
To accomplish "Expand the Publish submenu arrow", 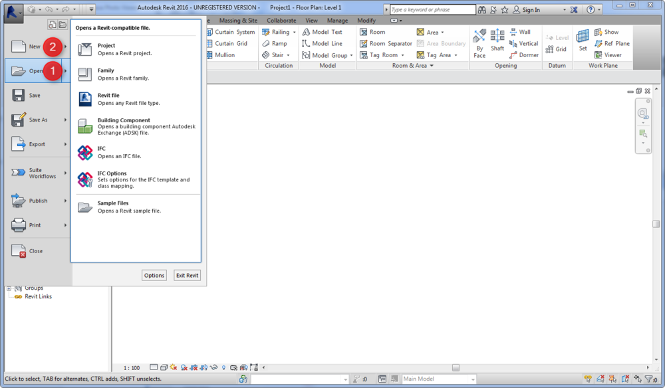I will click(66, 201).
